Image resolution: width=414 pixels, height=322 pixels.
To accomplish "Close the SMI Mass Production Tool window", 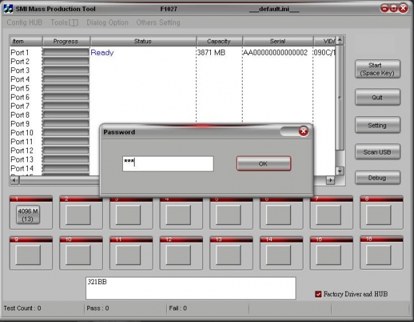I will click(x=403, y=8).
